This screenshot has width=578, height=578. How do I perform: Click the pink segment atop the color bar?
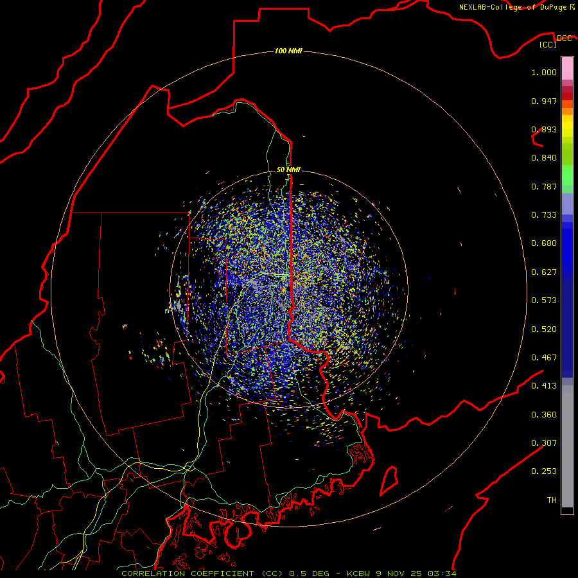[x=567, y=69]
